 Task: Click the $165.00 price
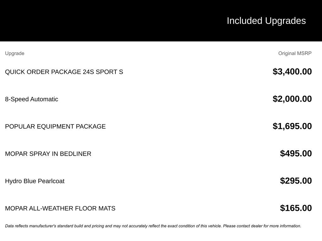click(x=296, y=208)
